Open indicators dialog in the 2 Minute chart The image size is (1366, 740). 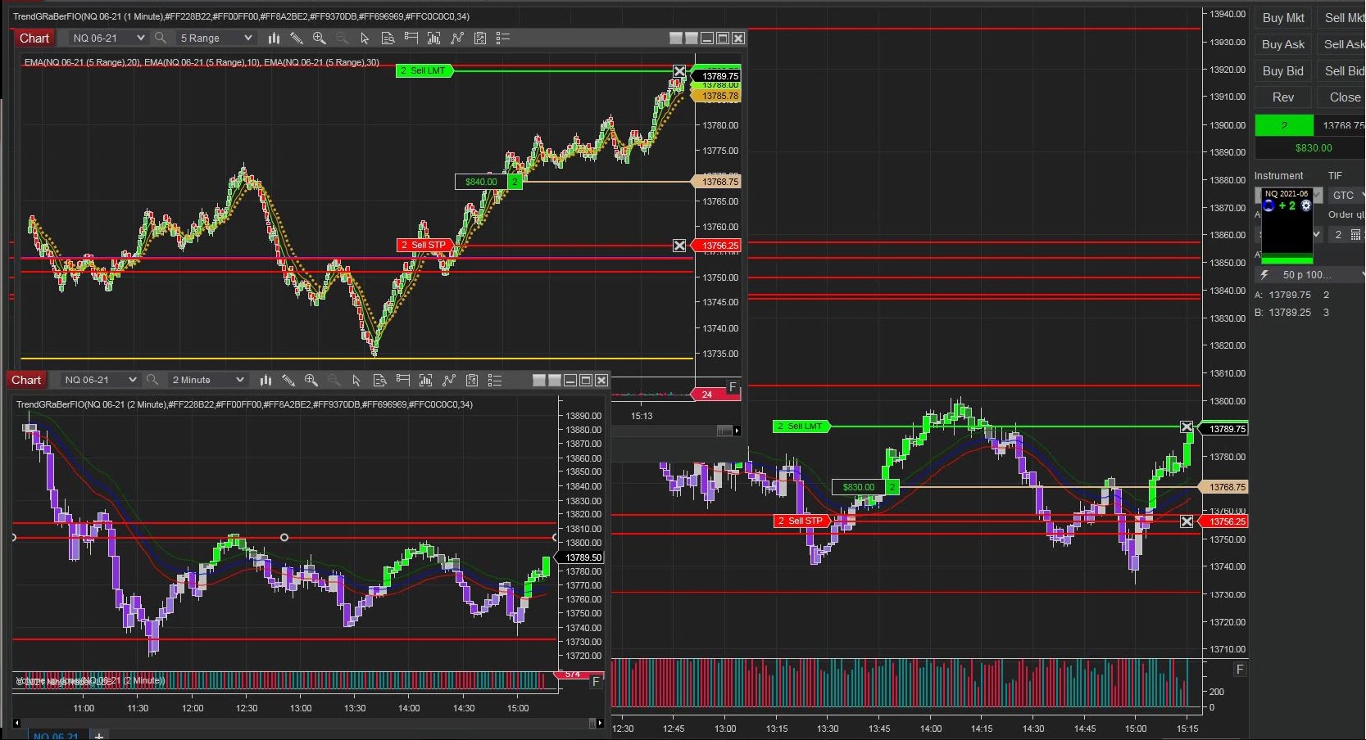[x=449, y=380]
